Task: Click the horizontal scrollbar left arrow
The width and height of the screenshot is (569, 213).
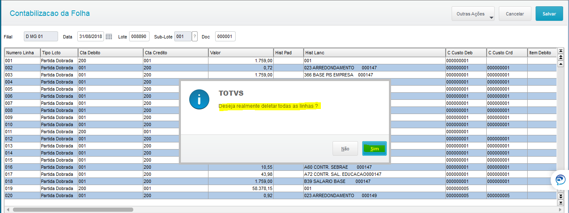Action: click(x=8, y=210)
